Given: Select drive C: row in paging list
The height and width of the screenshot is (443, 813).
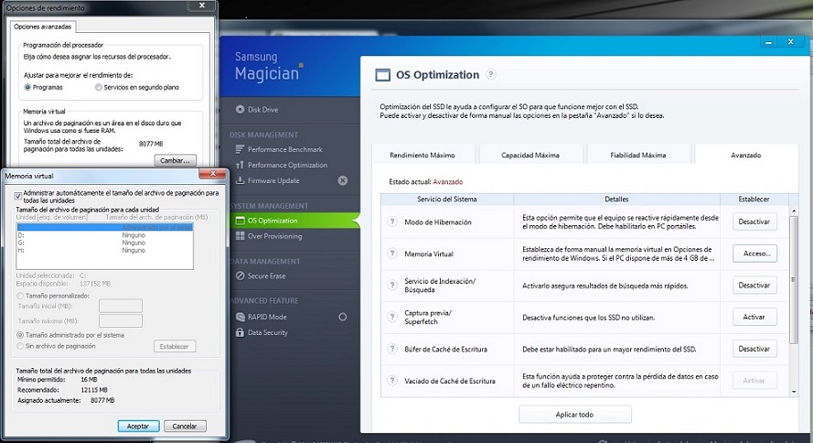Looking at the screenshot, I should tap(105, 227).
